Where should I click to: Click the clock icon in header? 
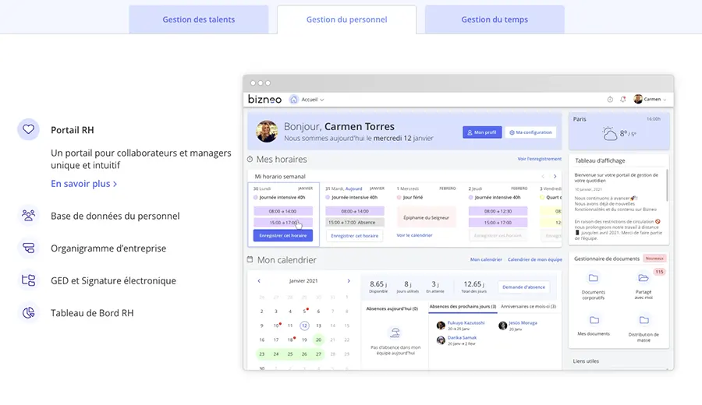pos(610,99)
